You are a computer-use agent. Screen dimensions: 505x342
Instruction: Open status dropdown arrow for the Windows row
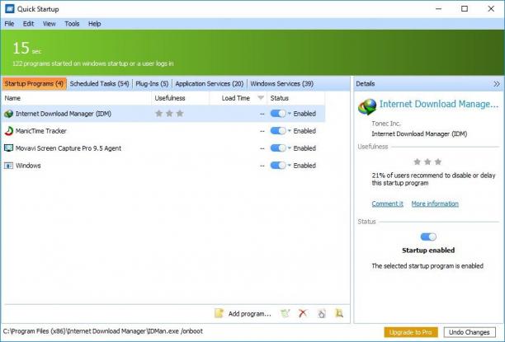[x=289, y=166]
